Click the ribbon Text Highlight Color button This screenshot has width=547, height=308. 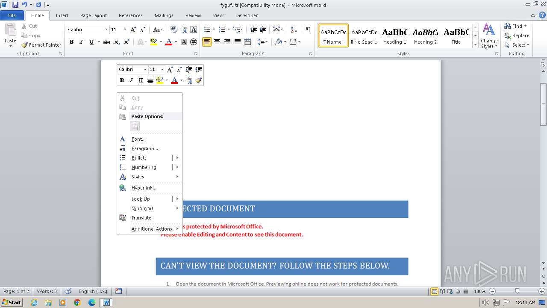point(154,42)
